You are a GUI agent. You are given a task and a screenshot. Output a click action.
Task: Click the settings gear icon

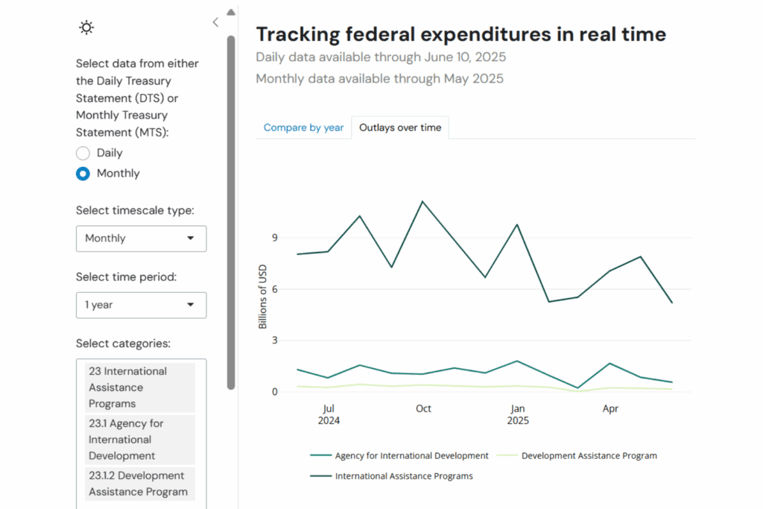pyautogui.click(x=86, y=27)
